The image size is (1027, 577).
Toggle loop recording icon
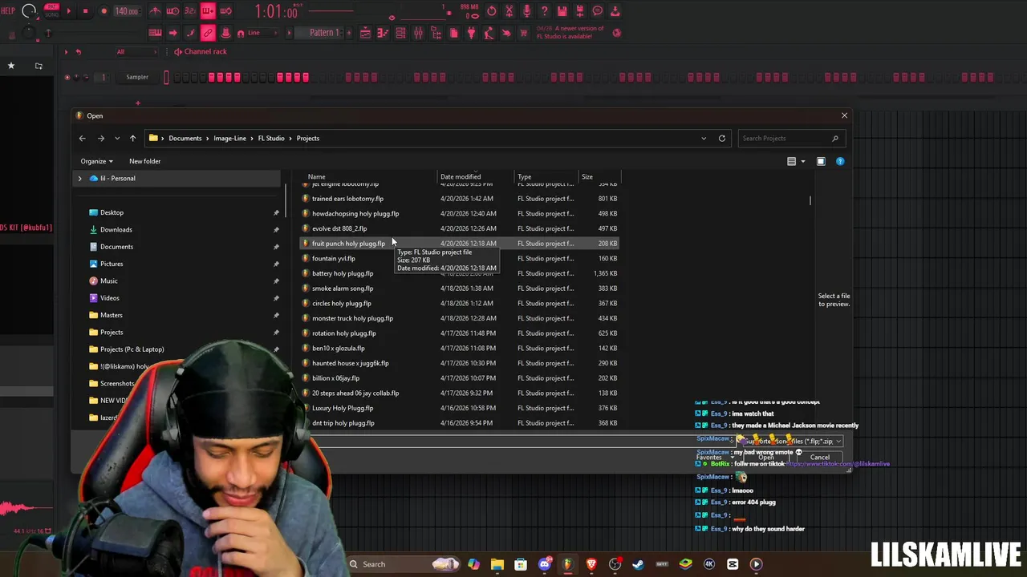(x=225, y=11)
